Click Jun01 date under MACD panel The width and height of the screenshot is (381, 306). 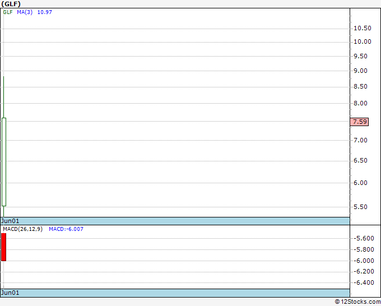coord(10,293)
